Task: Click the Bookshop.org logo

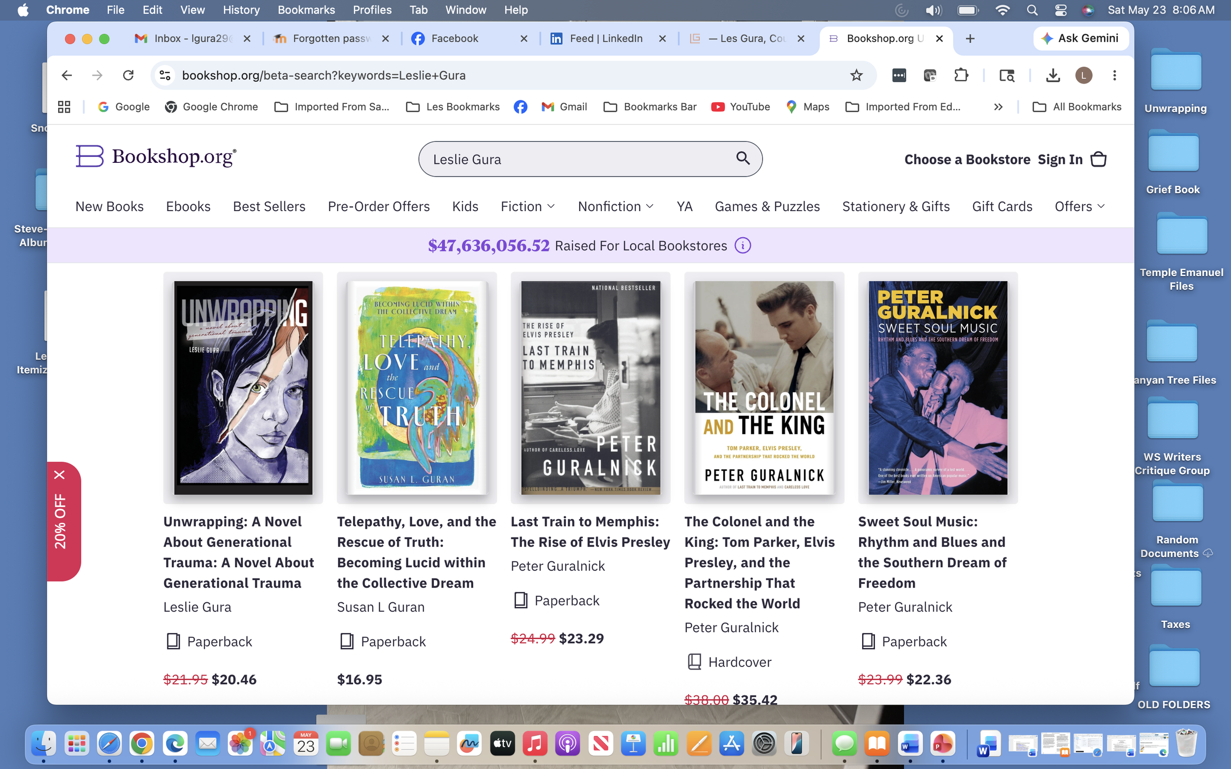Action: (156, 156)
